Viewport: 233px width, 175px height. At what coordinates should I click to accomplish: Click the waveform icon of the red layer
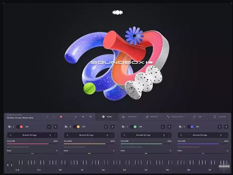pyautogui.click(x=10, y=127)
